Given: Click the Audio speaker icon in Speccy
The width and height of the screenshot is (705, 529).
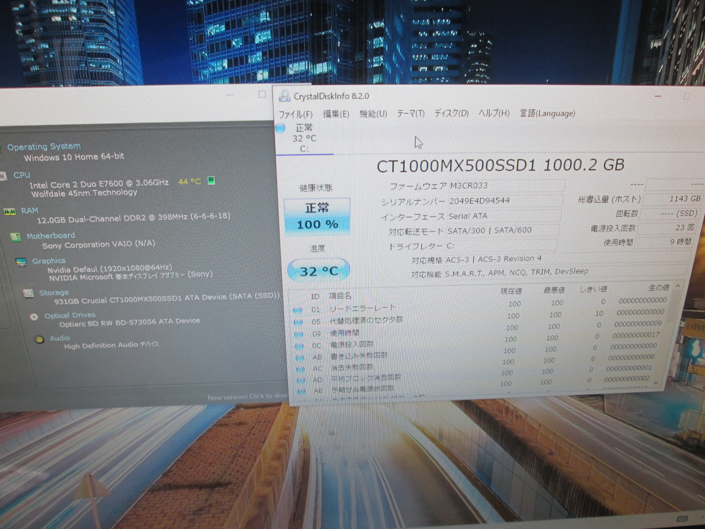Looking at the screenshot, I should pyautogui.click(x=40, y=339).
